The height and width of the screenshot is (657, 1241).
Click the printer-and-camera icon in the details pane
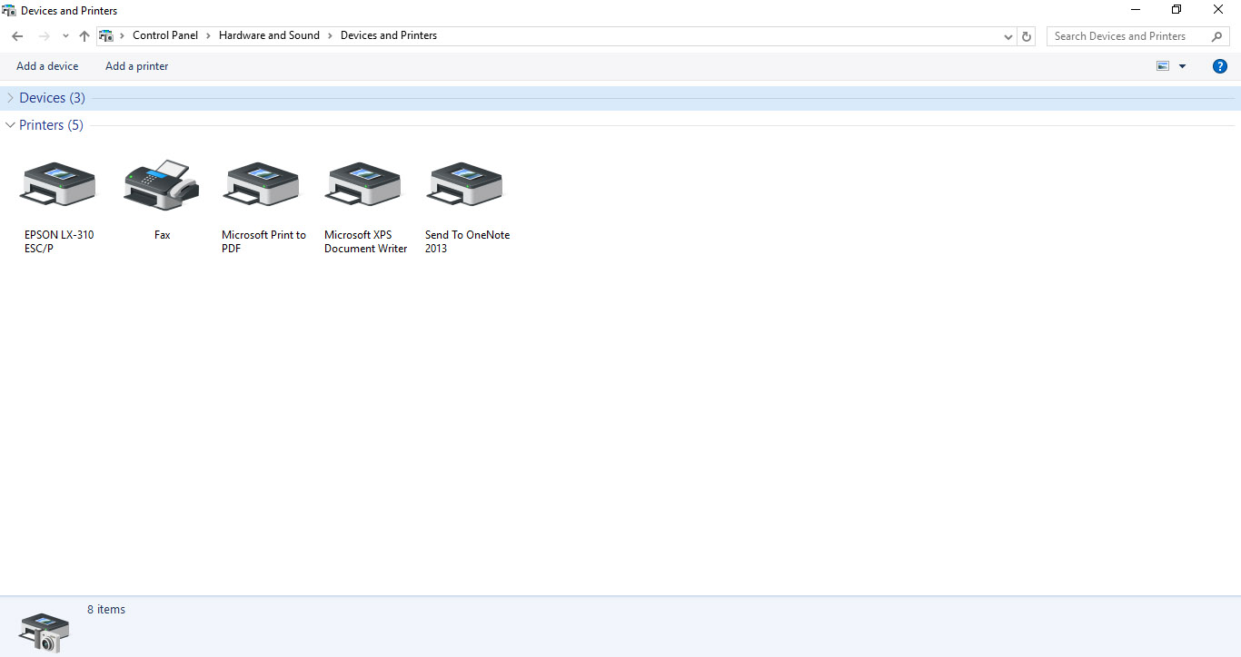[x=43, y=632]
